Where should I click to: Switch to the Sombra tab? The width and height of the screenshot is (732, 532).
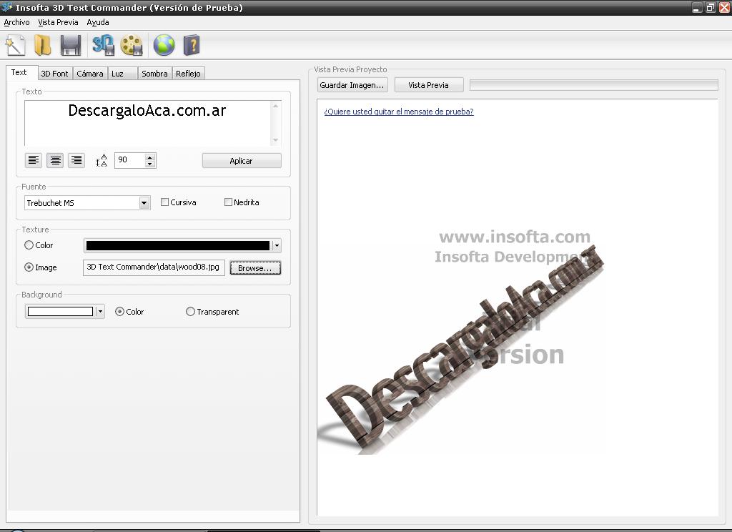(154, 74)
